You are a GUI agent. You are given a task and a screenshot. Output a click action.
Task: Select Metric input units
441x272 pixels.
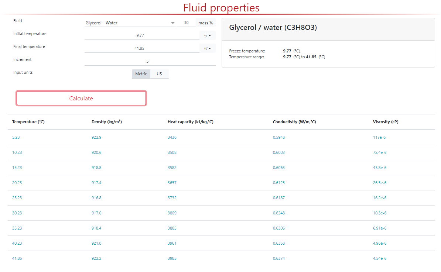pyautogui.click(x=141, y=74)
